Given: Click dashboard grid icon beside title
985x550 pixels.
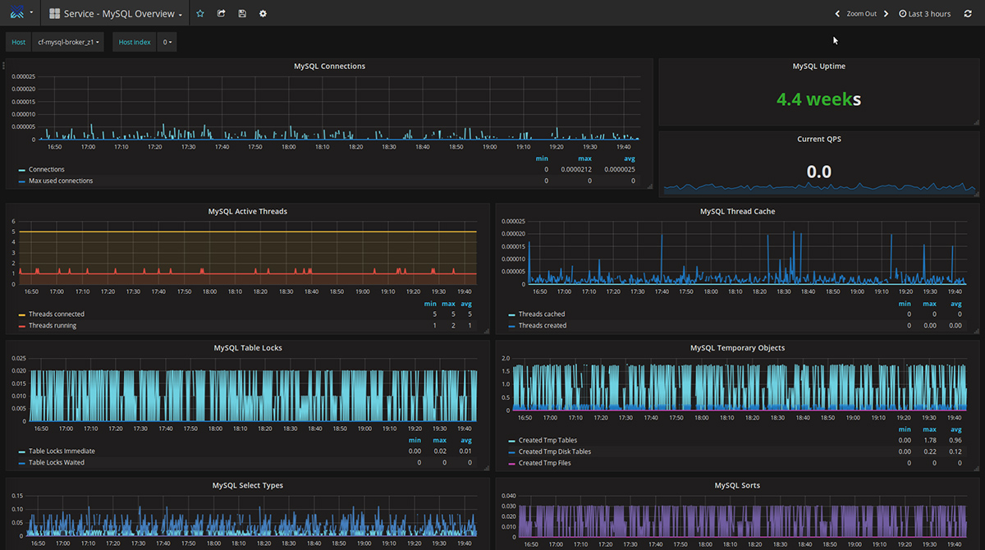Looking at the screenshot, I should (54, 14).
